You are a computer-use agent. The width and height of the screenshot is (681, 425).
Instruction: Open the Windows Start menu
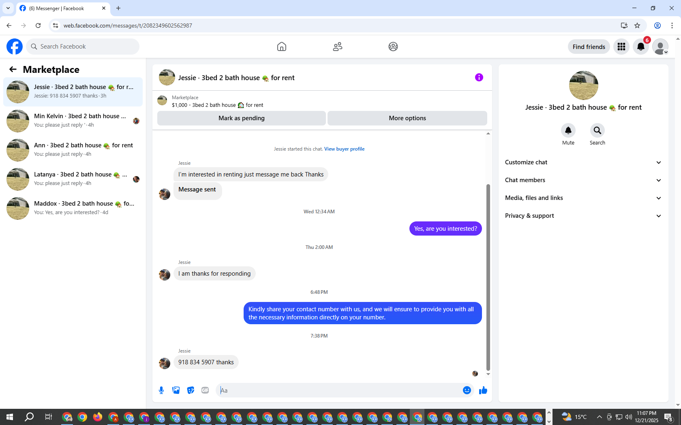[x=10, y=417]
